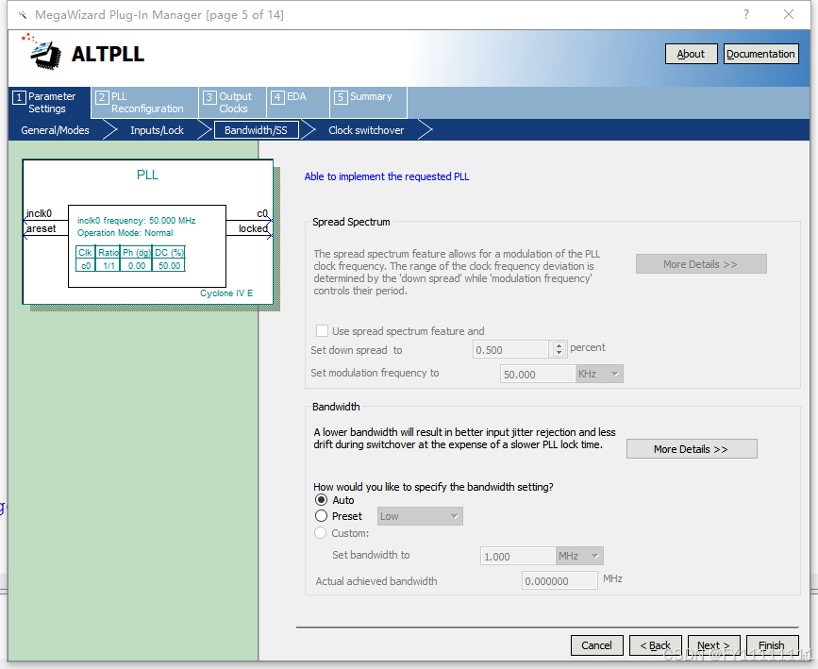Screen dimensions: 818x669
Task: Click the Actual achieved bandwidth field
Action: [x=559, y=580]
